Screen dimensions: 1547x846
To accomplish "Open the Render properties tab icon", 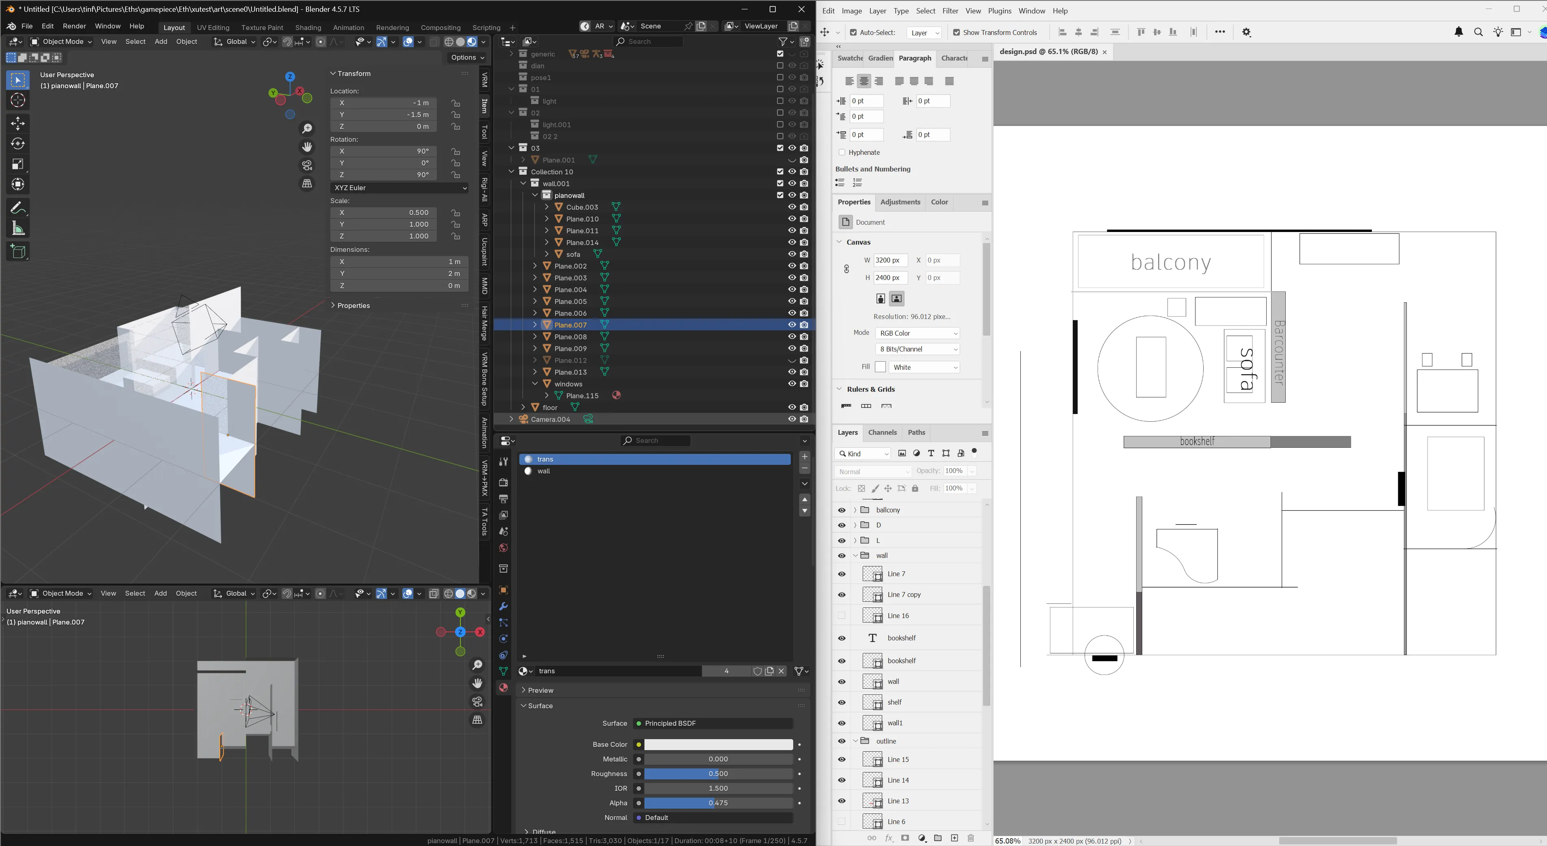I will 503,483.
